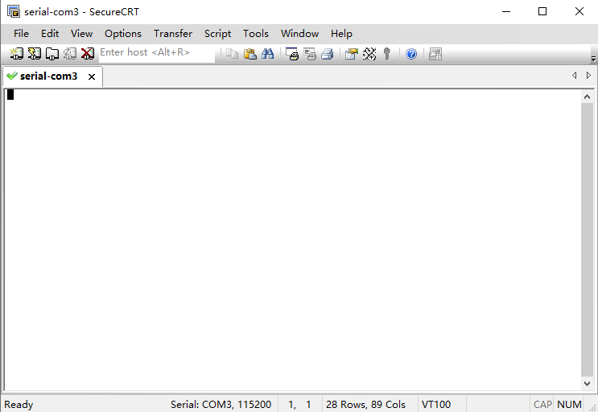
Task: Click the Enter host input field
Action: pos(156,53)
